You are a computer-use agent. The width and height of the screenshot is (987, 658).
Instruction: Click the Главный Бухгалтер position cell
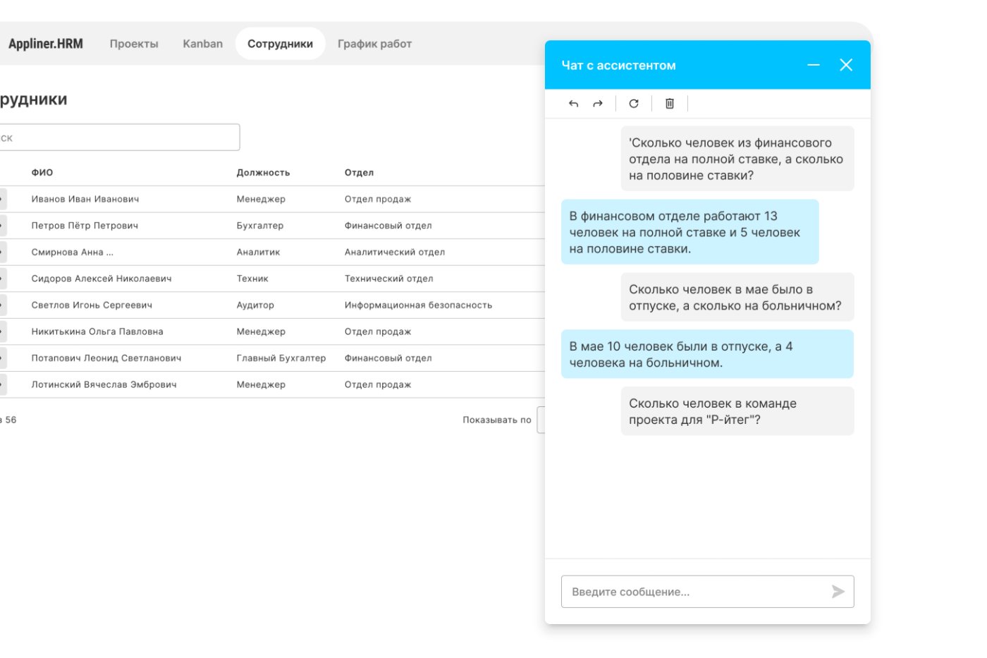tap(281, 358)
